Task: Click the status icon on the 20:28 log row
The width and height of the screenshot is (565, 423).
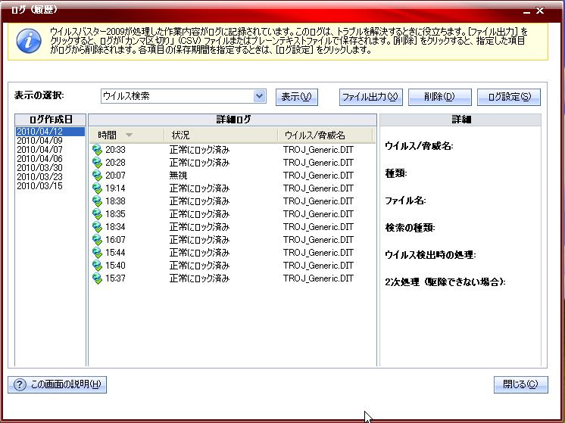Action: click(x=97, y=163)
